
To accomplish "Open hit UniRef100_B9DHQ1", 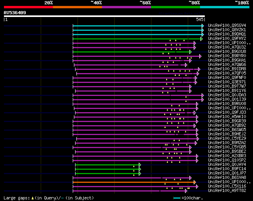I will click(227, 34).
